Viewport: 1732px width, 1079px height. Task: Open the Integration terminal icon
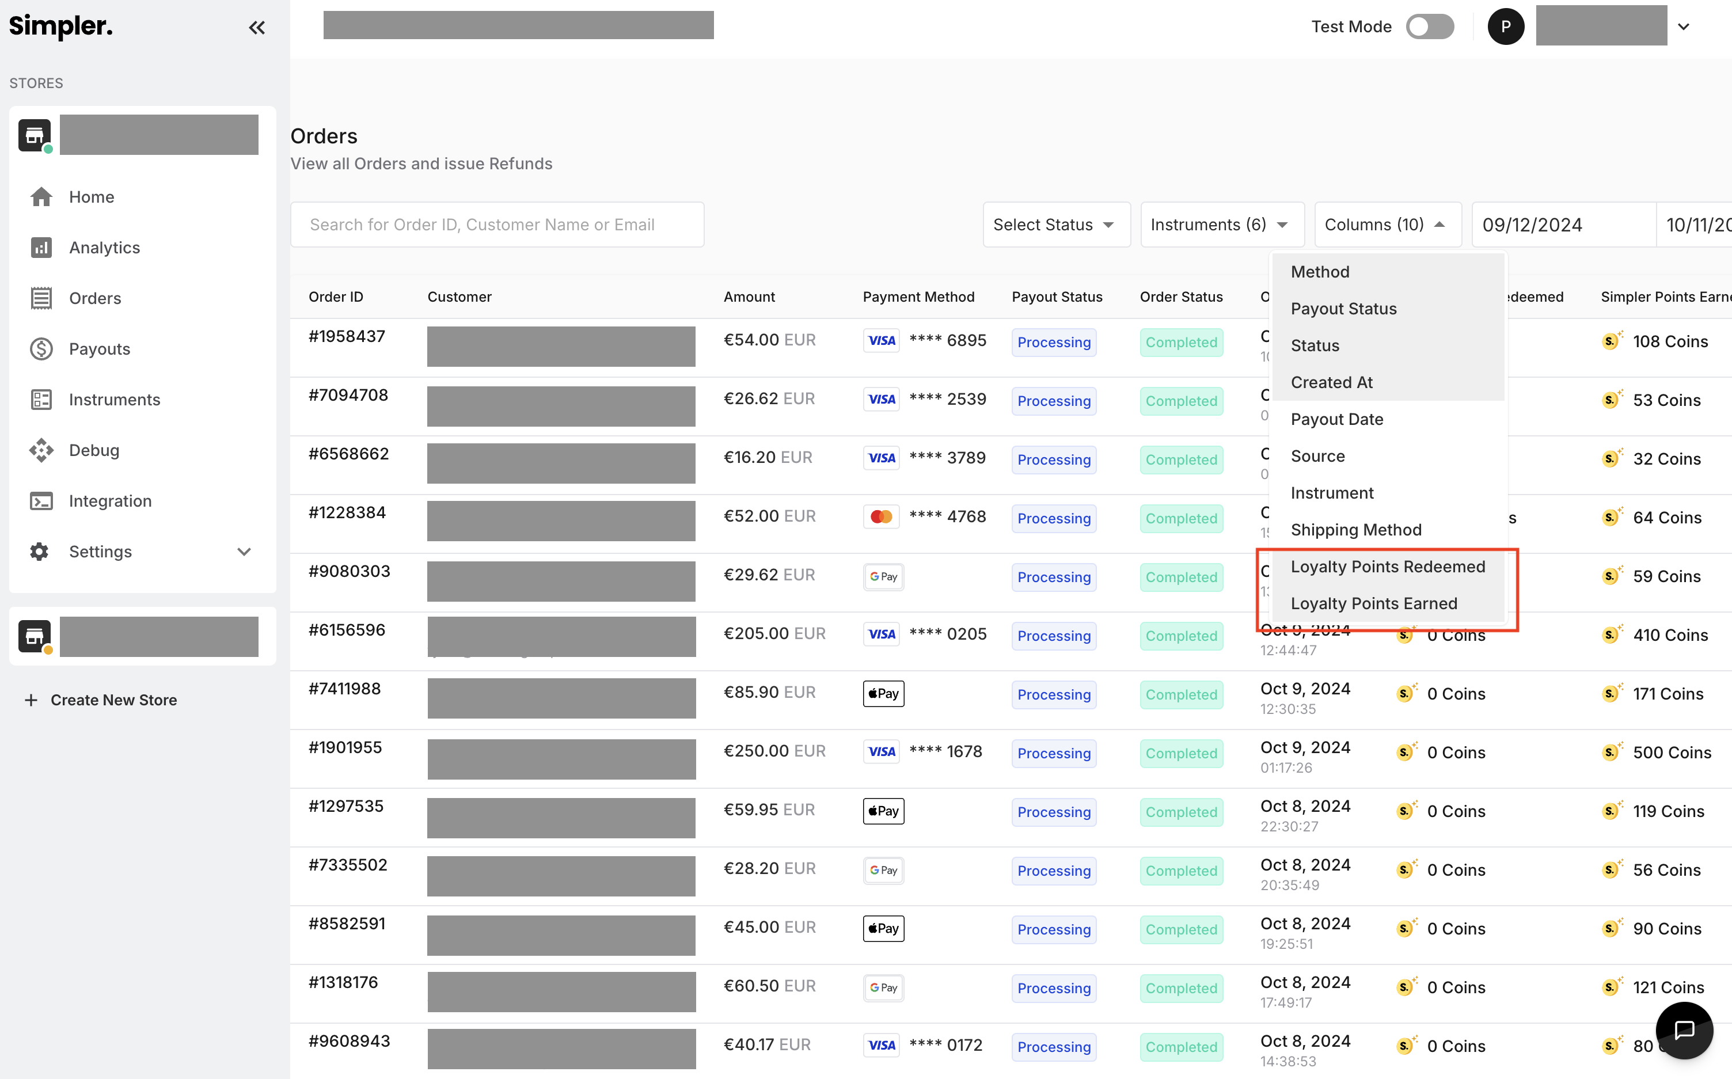(41, 500)
